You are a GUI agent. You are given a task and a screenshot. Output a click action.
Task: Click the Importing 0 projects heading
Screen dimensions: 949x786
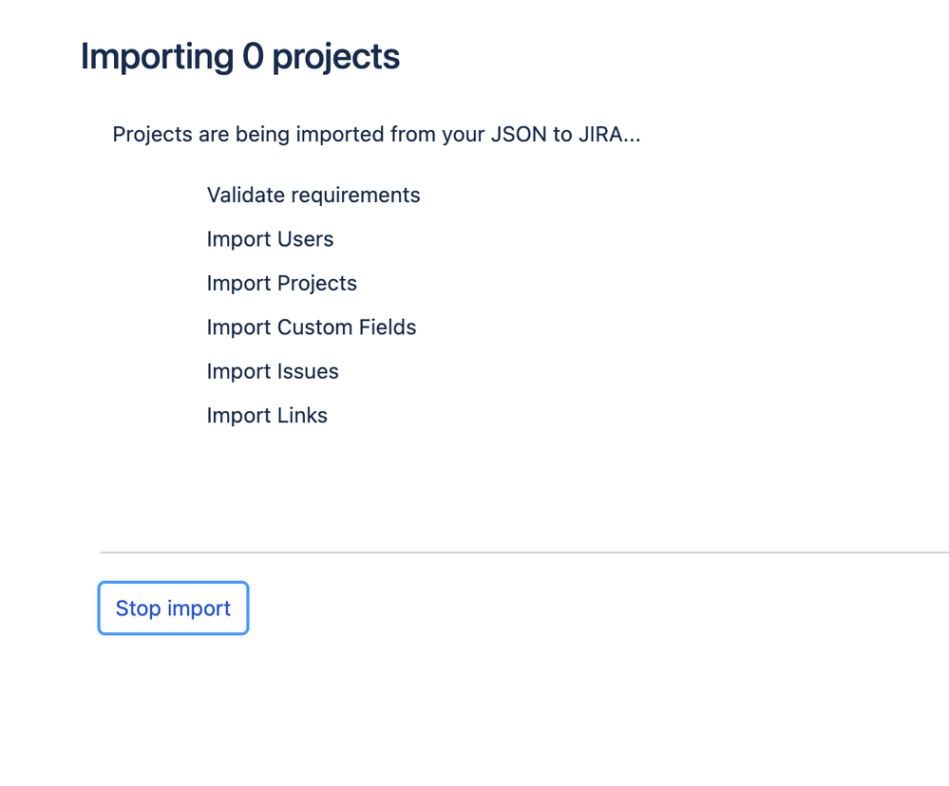(x=240, y=58)
